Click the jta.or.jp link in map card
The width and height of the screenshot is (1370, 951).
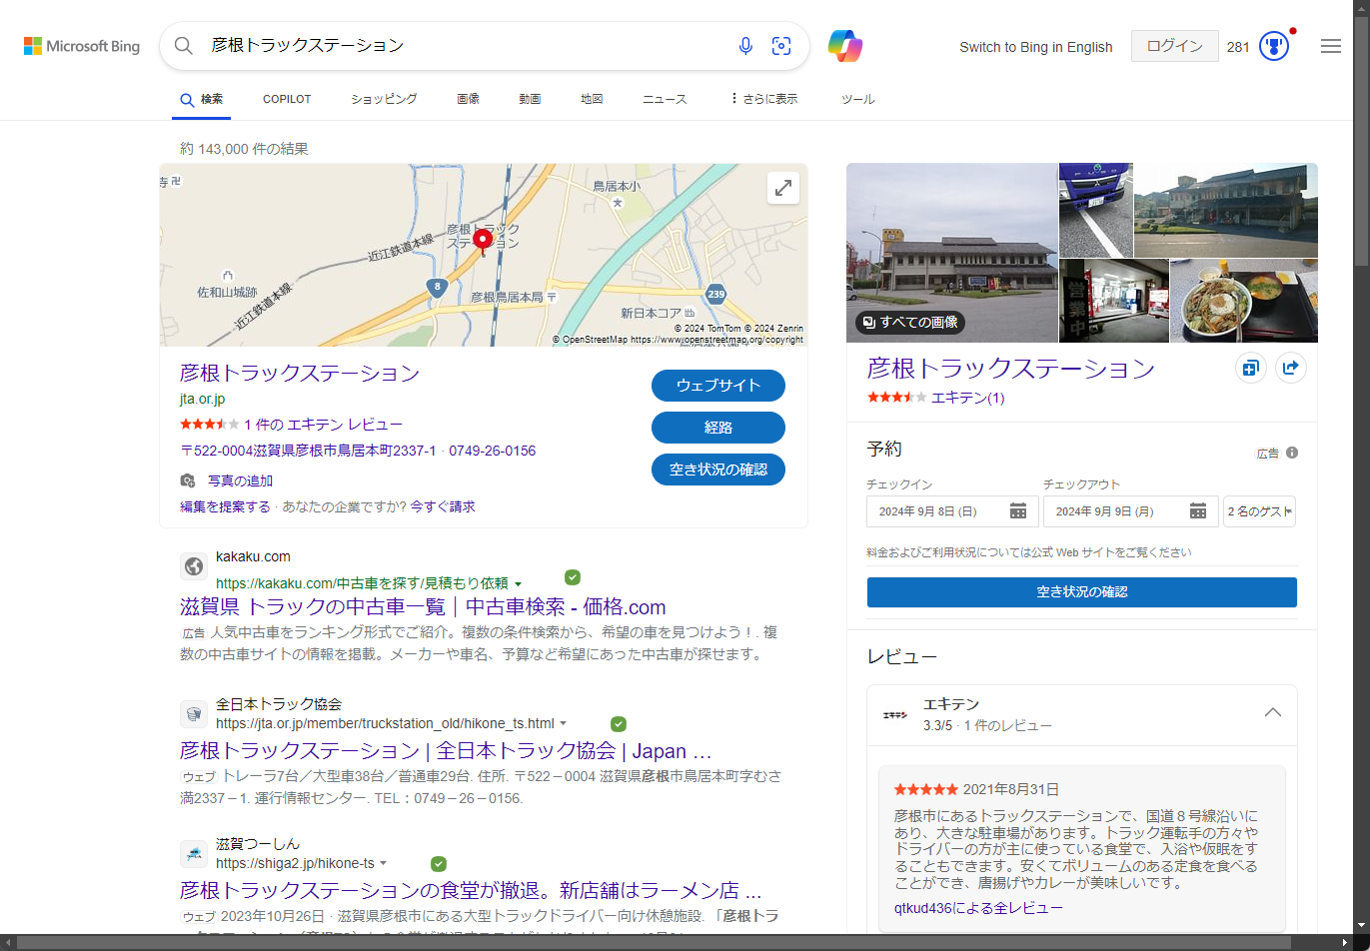pyautogui.click(x=202, y=399)
